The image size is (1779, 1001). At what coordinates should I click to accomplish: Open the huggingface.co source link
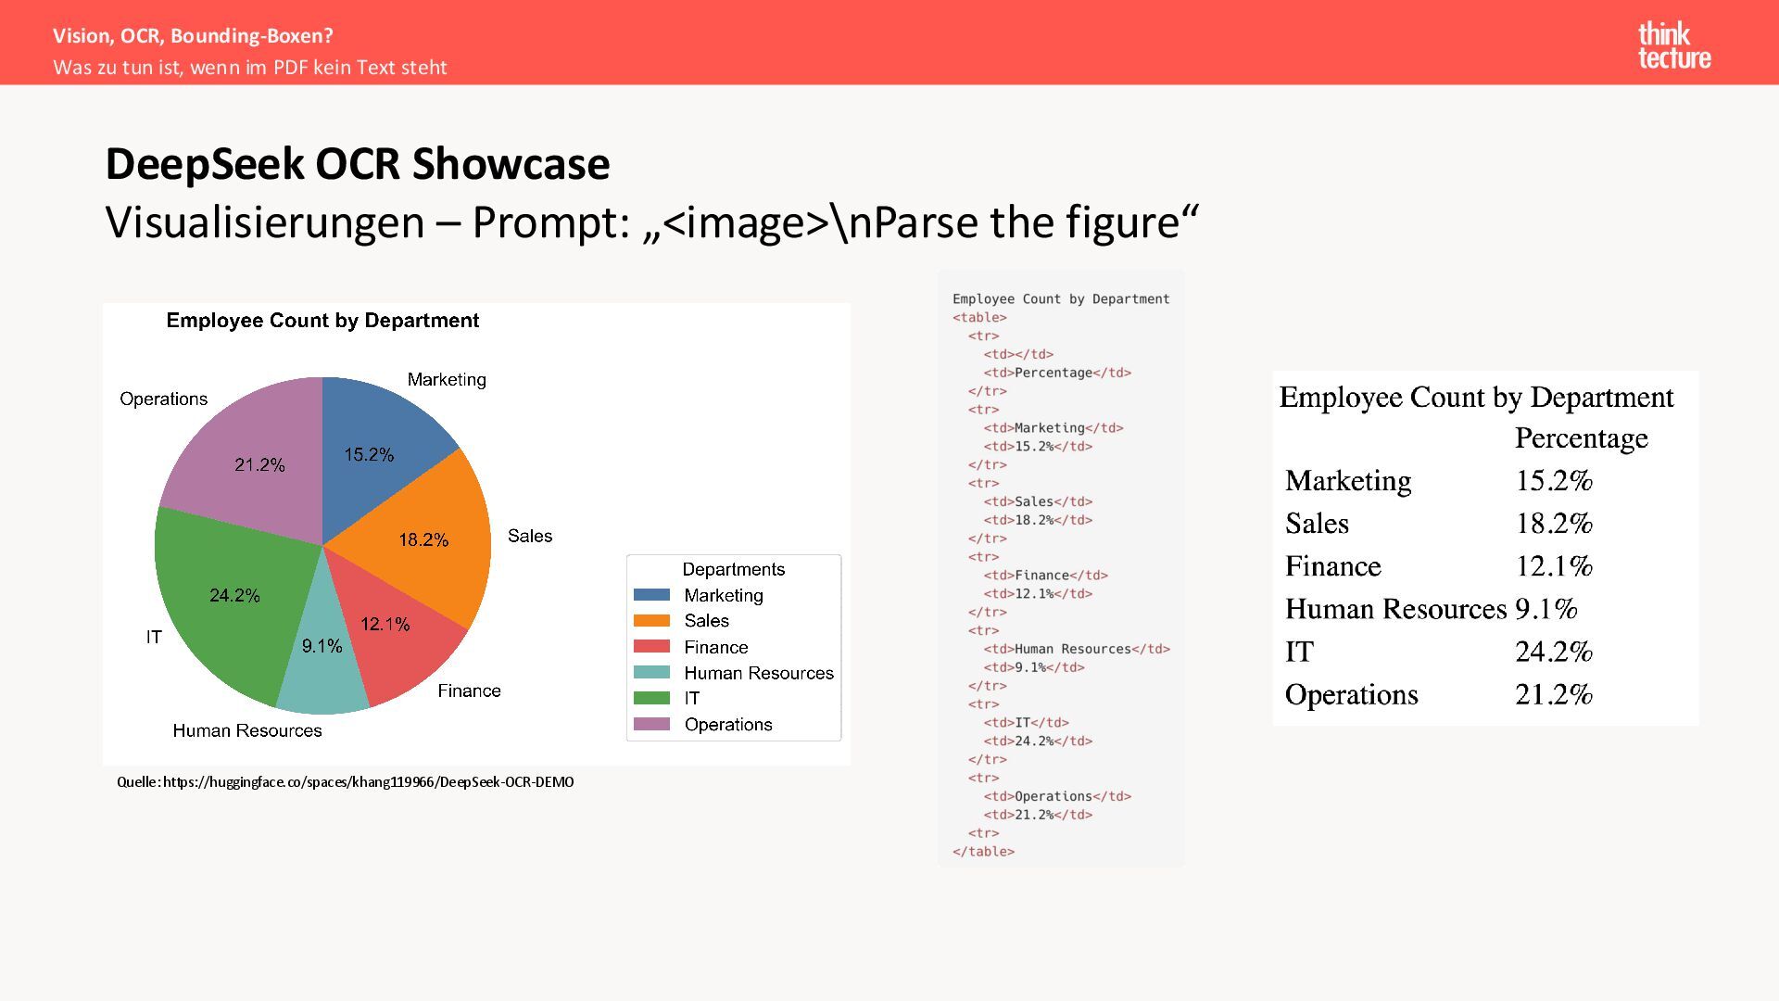(x=368, y=782)
